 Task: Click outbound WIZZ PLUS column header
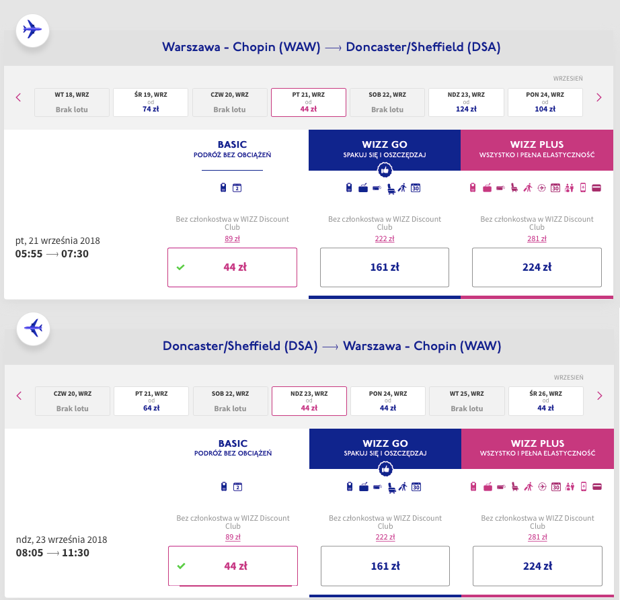point(537,150)
